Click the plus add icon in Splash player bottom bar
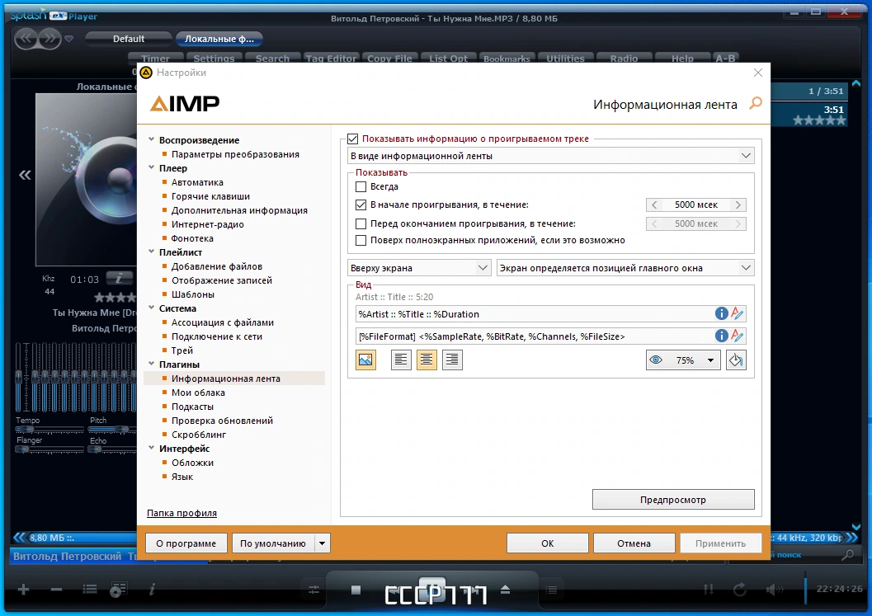This screenshot has width=872, height=616. pos(23,590)
